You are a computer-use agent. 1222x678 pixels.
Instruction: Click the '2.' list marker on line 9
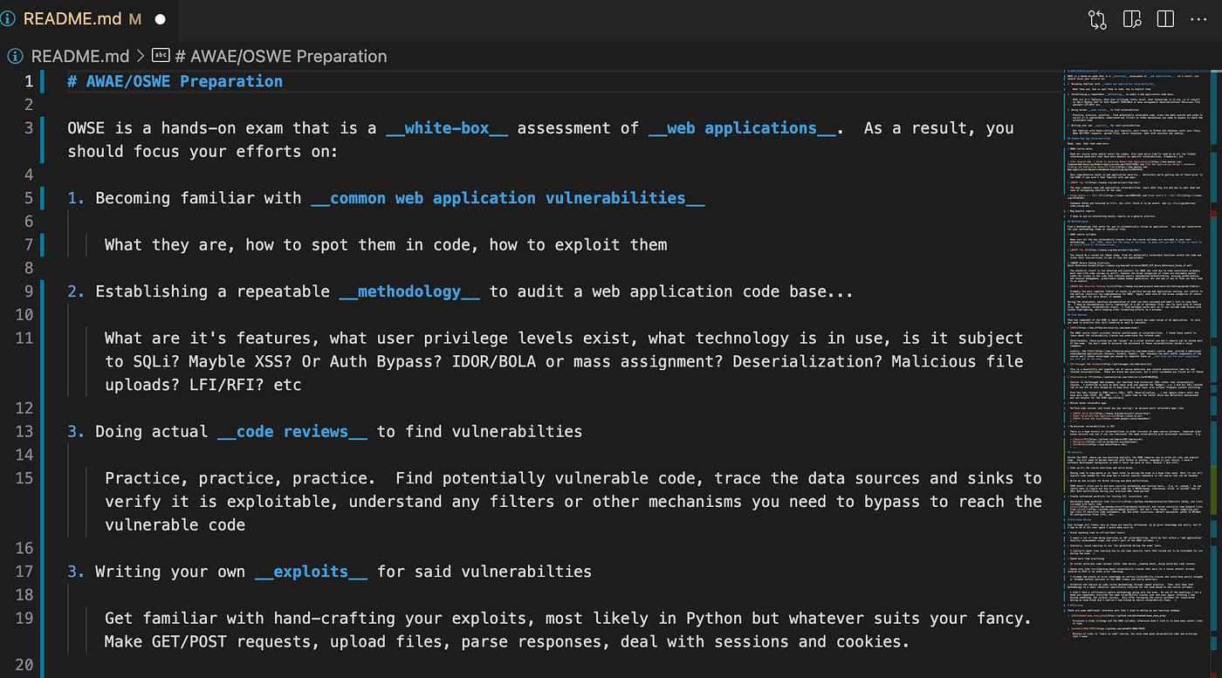(x=77, y=291)
